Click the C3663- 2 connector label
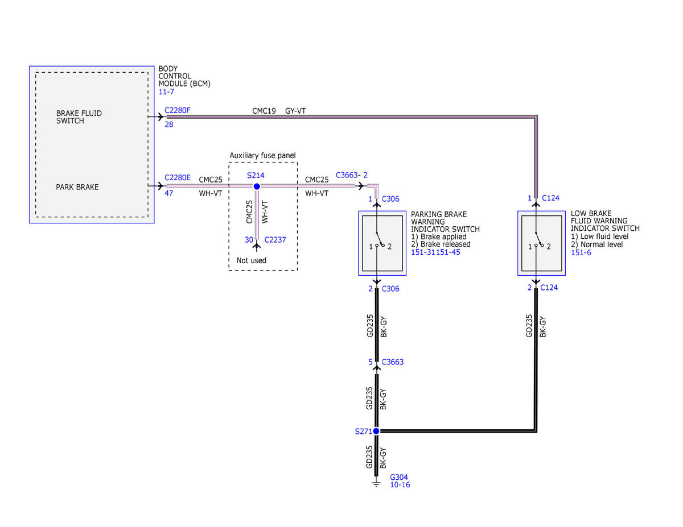 (x=352, y=175)
